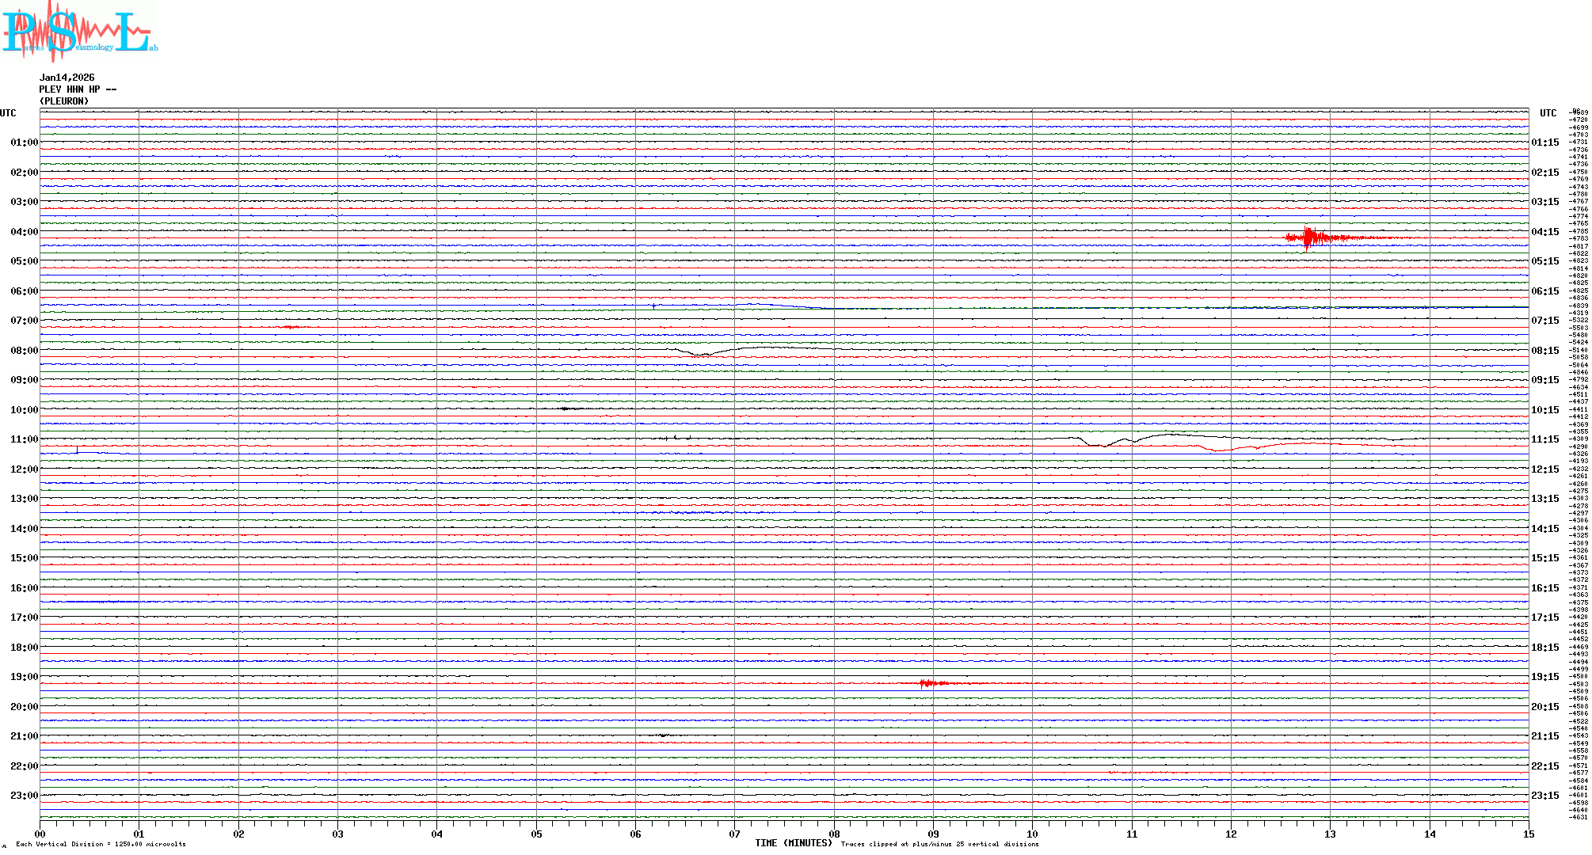1592x855 pixels.
Task: Click the 11:00 hour label on left axis
Action: (24, 439)
